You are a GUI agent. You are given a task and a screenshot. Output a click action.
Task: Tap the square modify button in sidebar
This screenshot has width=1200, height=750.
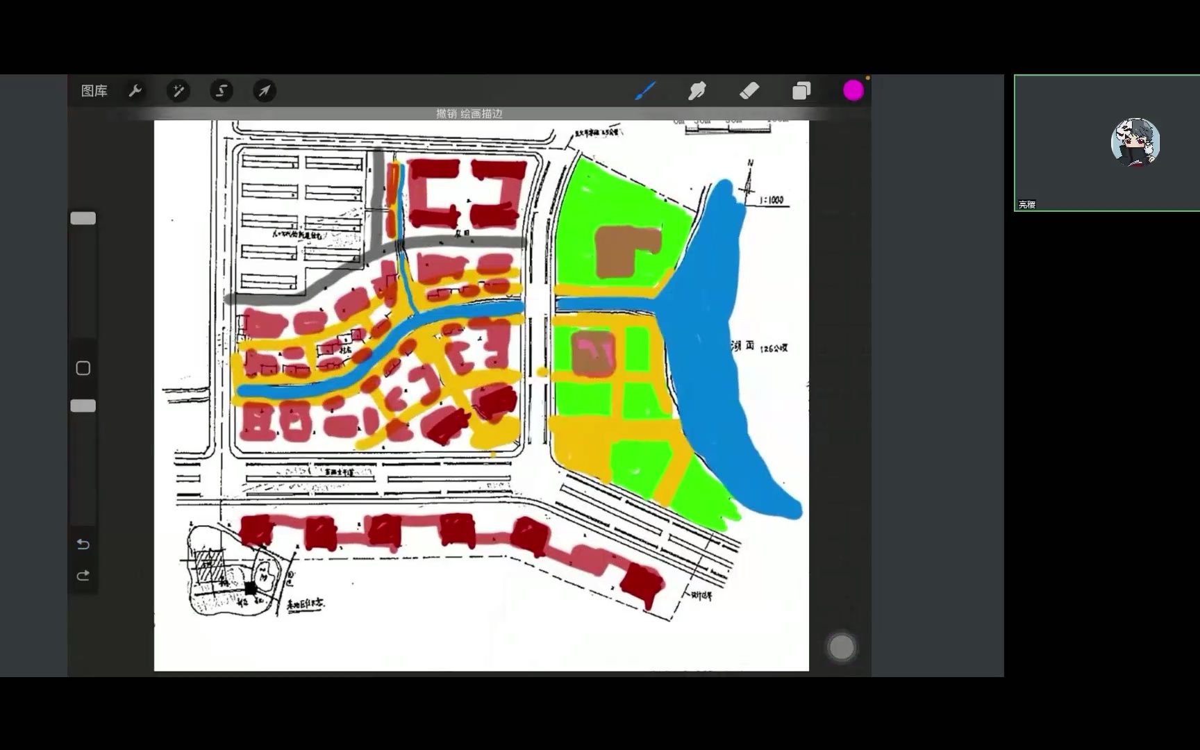click(x=83, y=368)
